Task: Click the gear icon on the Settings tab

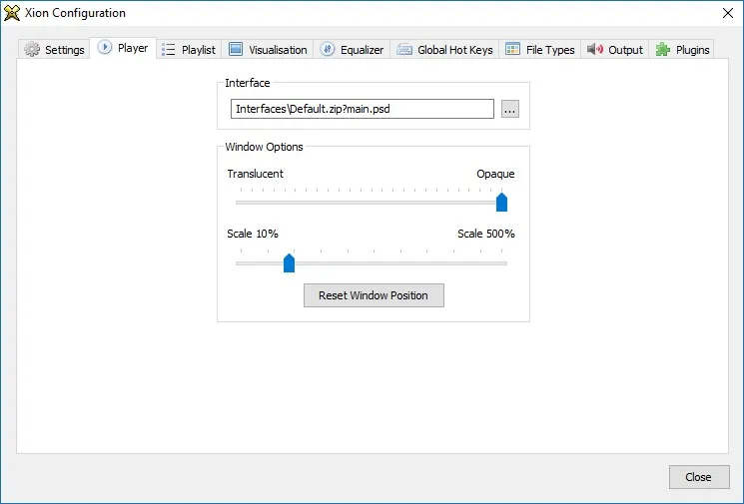Action: [x=32, y=49]
